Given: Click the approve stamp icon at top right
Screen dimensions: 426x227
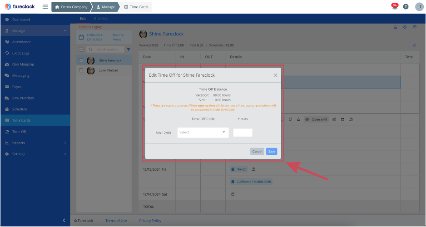Looking at the screenshot, I should pyautogui.click(x=395, y=27).
